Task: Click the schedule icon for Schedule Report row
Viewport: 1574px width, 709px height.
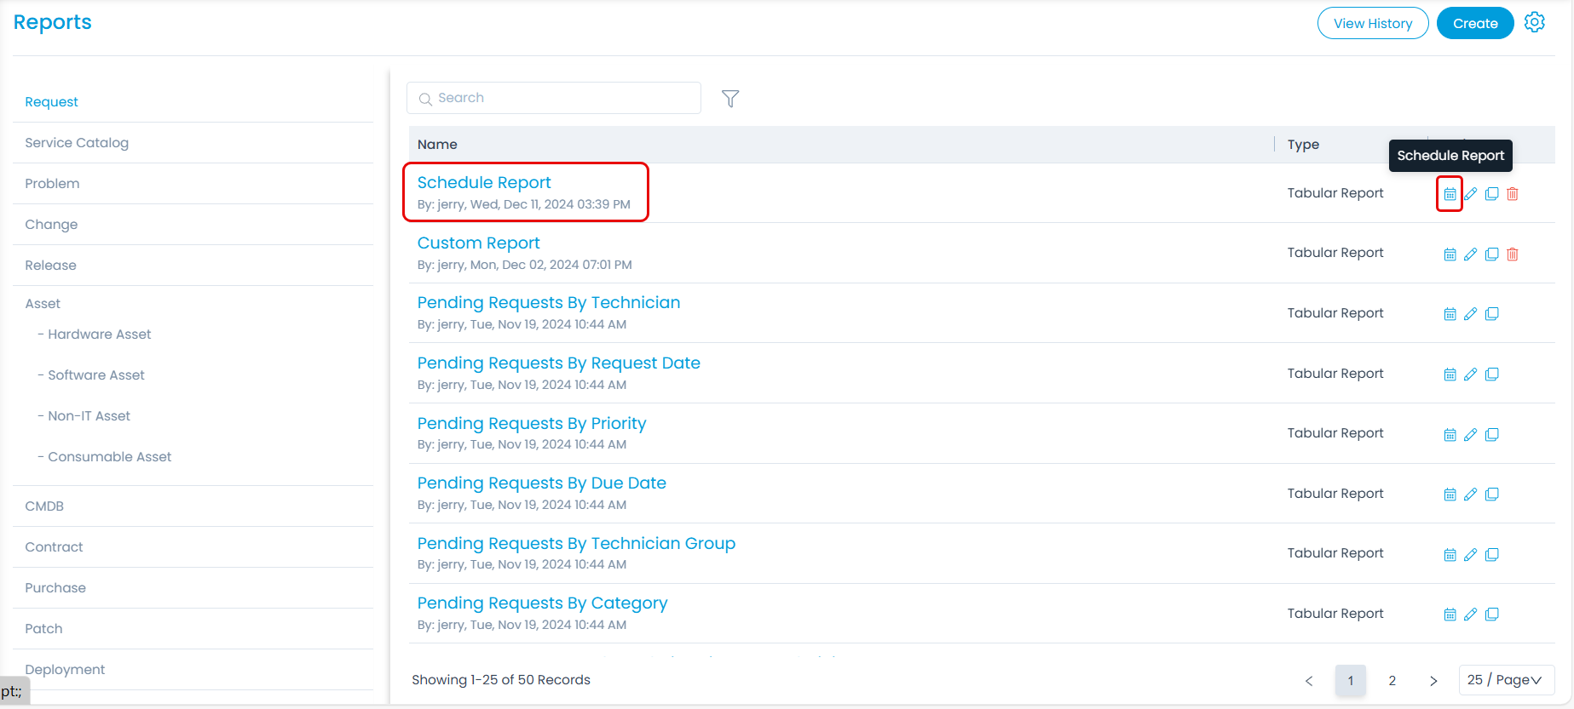Action: pyautogui.click(x=1450, y=194)
